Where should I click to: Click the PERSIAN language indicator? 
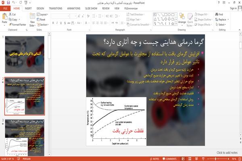[27, 159]
